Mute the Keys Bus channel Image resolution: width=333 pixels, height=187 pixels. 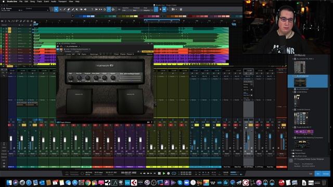268,125
